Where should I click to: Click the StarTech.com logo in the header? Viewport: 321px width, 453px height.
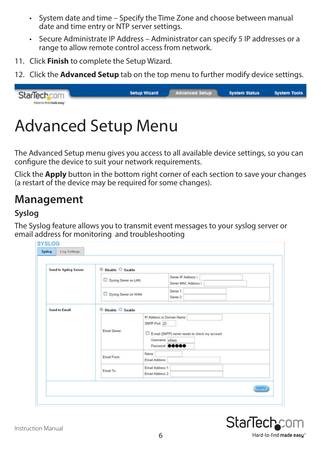tap(41, 97)
